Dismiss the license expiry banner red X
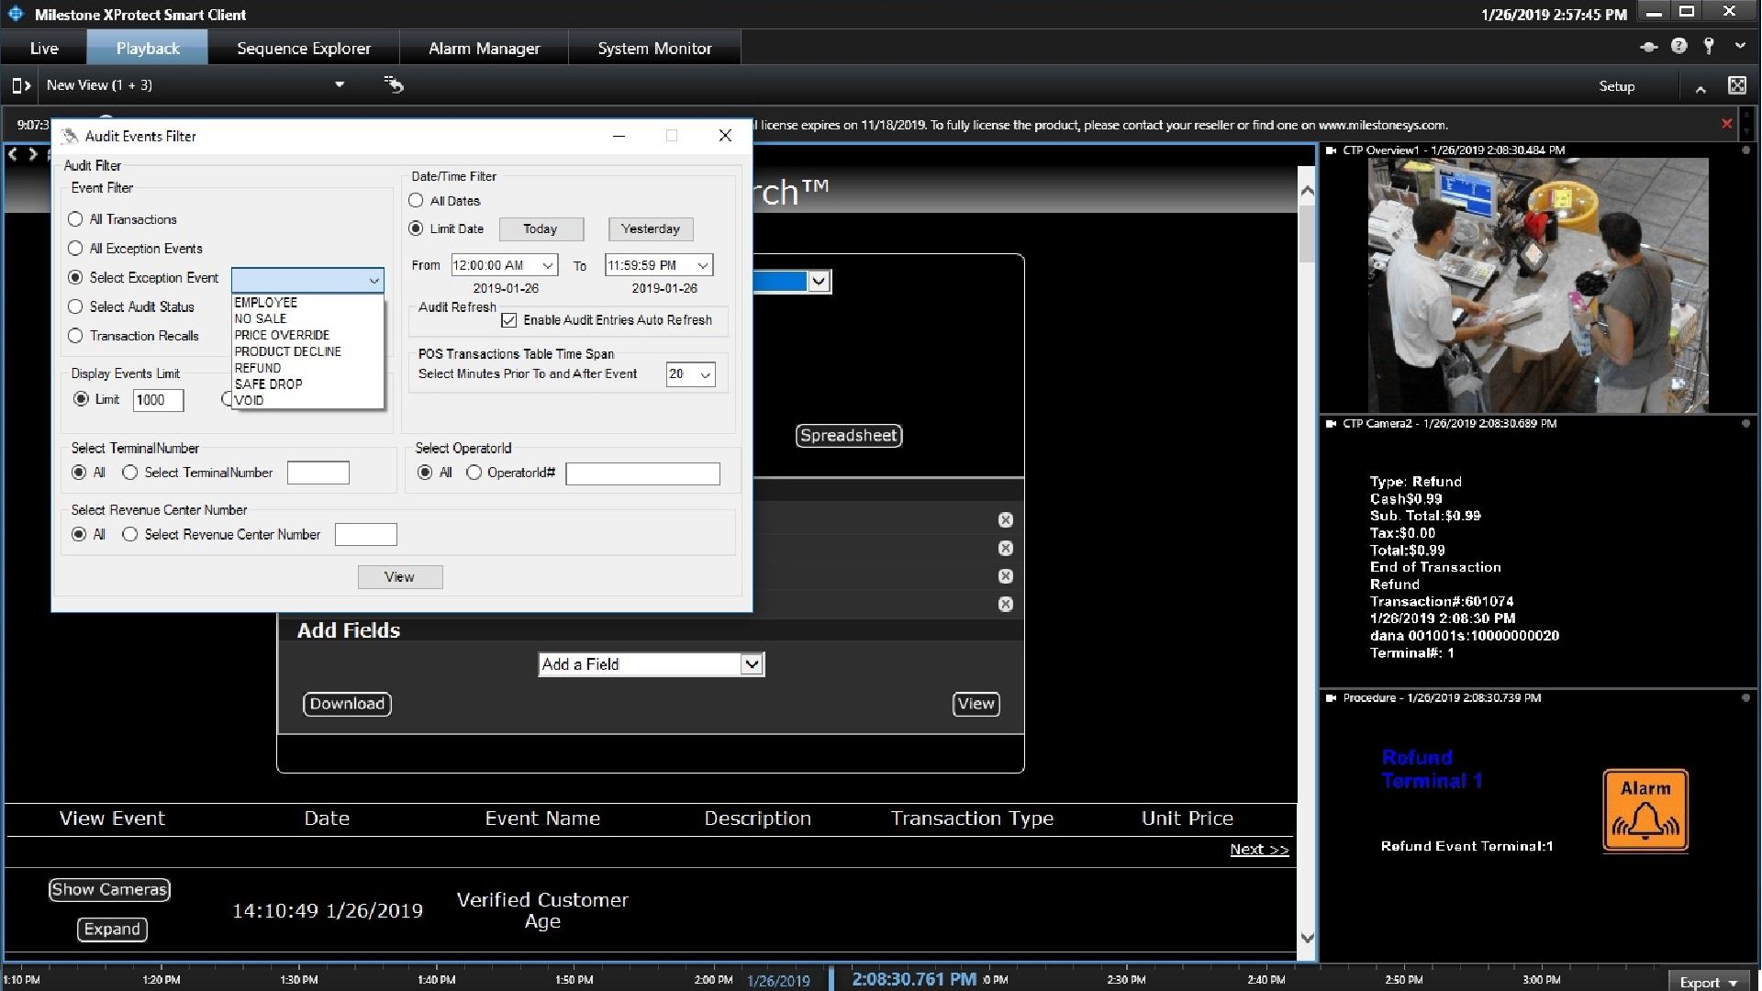The width and height of the screenshot is (1762, 991). point(1726,124)
